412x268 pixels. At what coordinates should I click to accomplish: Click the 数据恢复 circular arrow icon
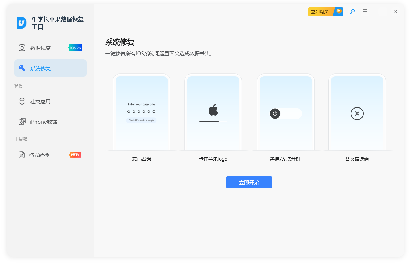(22, 48)
